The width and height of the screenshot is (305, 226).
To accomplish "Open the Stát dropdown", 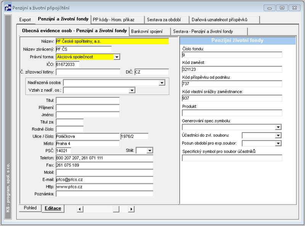I will 150,151.
